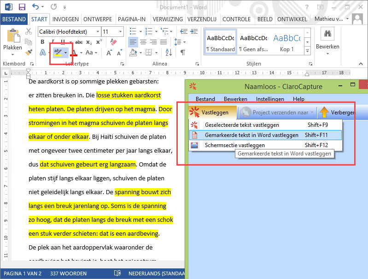Viewport: 368px width, 279px height.
Task: Justify the paragraph text
Action: (x=164, y=42)
